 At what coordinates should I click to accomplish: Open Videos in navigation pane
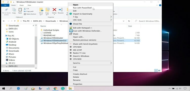click(x=12, y=60)
